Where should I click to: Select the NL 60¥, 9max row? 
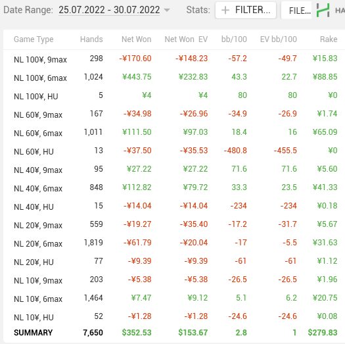(x=174, y=114)
